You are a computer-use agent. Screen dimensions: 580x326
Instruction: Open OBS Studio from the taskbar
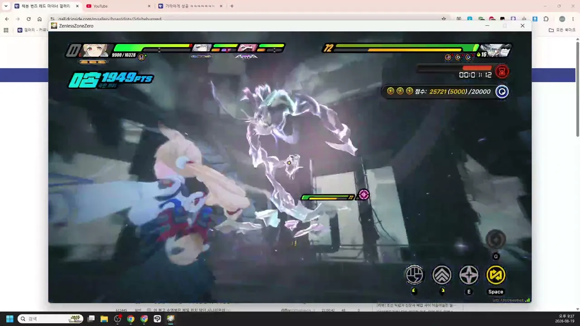(x=118, y=319)
